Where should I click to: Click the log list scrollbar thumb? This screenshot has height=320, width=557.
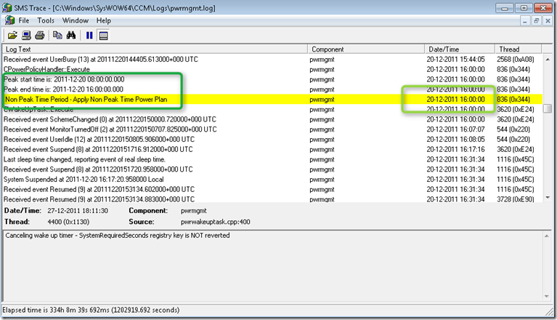548,108
